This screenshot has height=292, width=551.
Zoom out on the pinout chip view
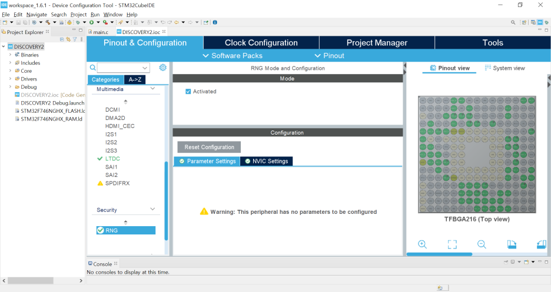pos(482,244)
